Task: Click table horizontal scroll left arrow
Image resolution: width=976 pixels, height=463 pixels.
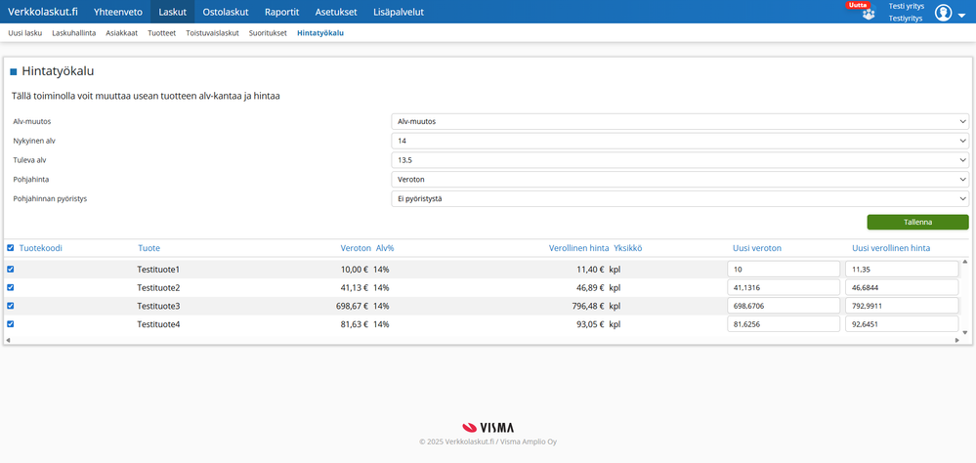Action: [x=8, y=340]
